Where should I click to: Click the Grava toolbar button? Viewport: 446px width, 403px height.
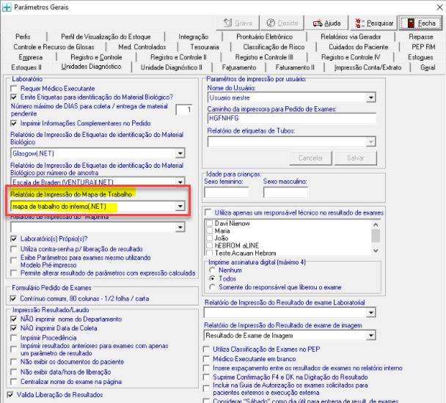pos(238,23)
